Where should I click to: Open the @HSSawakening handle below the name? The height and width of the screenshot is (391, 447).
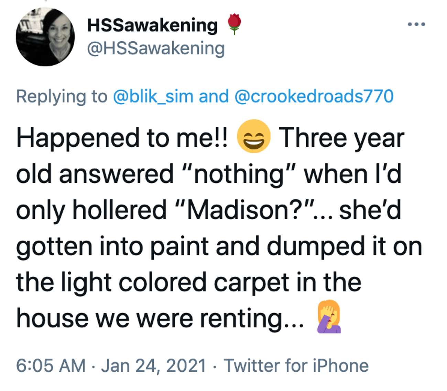pyautogui.click(x=156, y=48)
